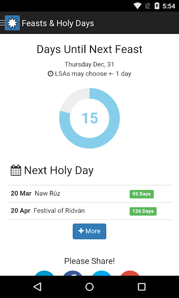The image size is (179, 298).
Task: Tap the clock icon before LSAs note
Action: point(51,74)
